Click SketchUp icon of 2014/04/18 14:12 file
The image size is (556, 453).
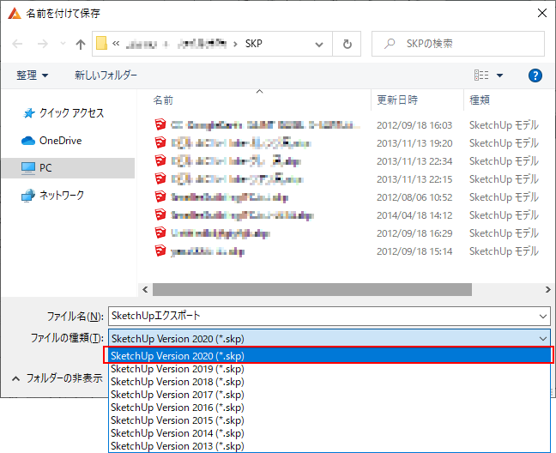coord(160,214)
